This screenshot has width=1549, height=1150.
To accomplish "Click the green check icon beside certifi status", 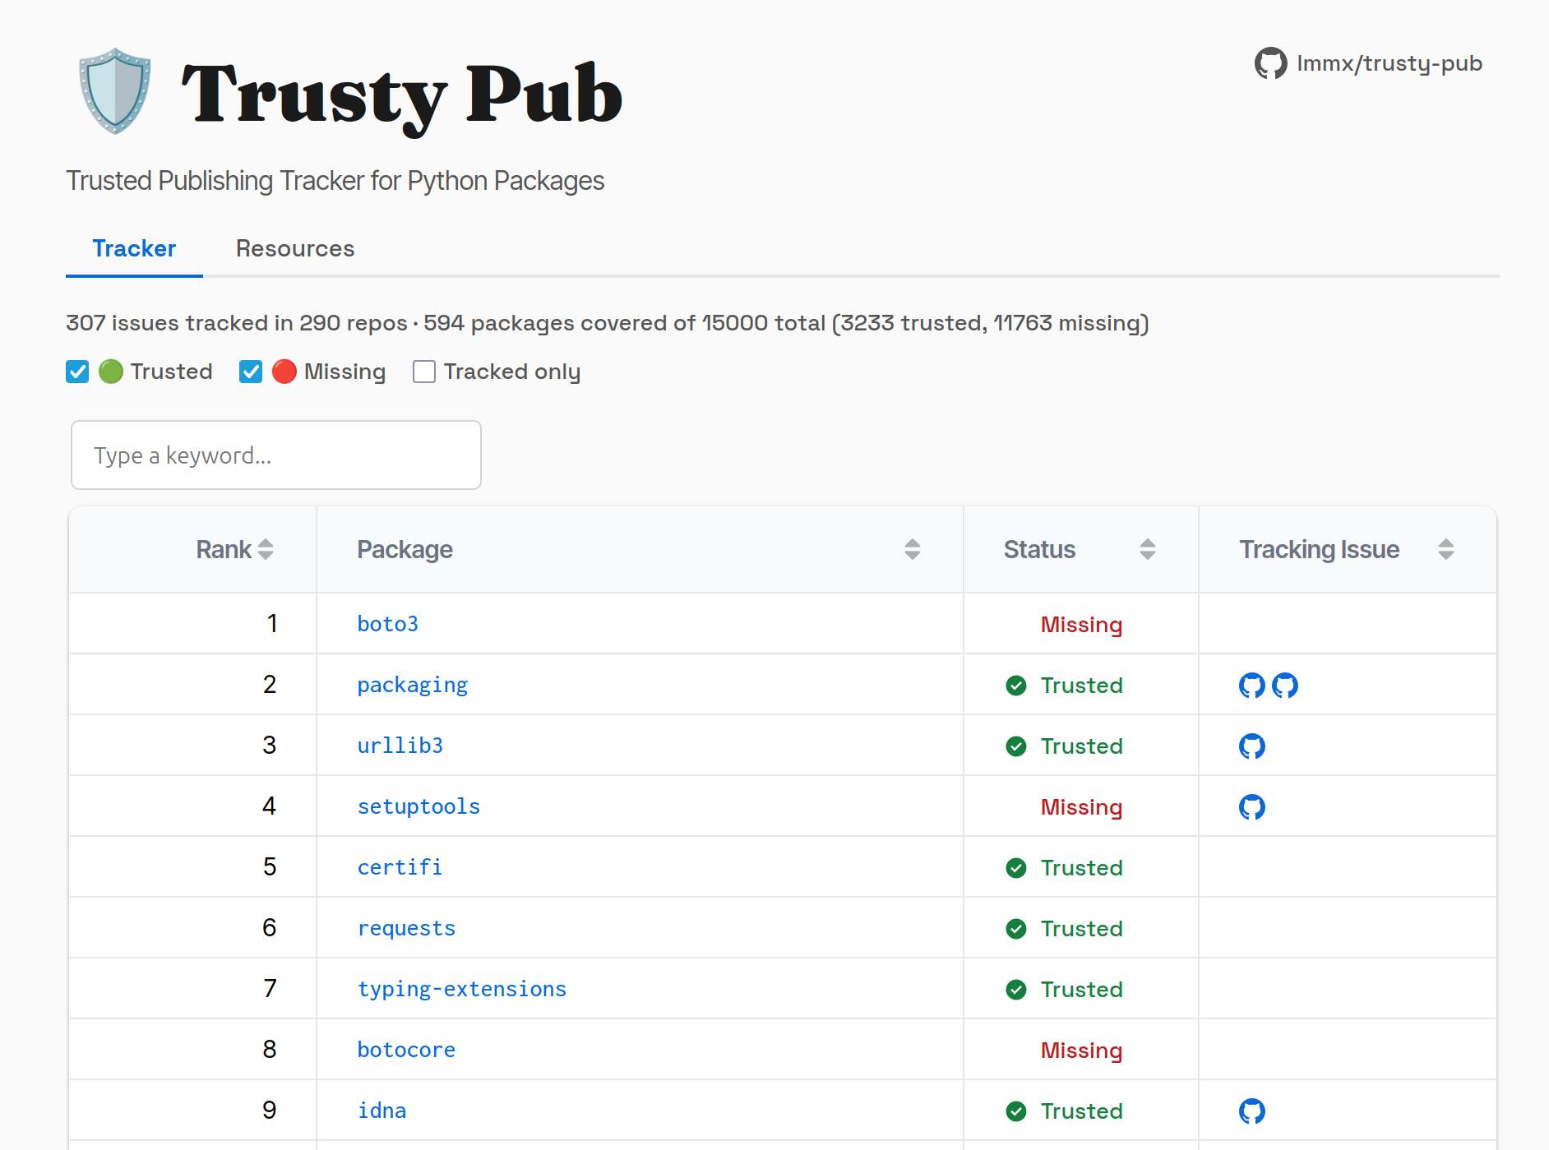I will [x=1016, y=867].
